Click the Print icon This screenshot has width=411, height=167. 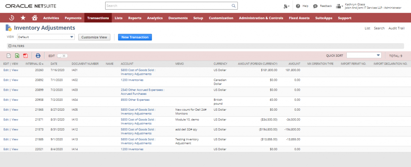(38, 56)
